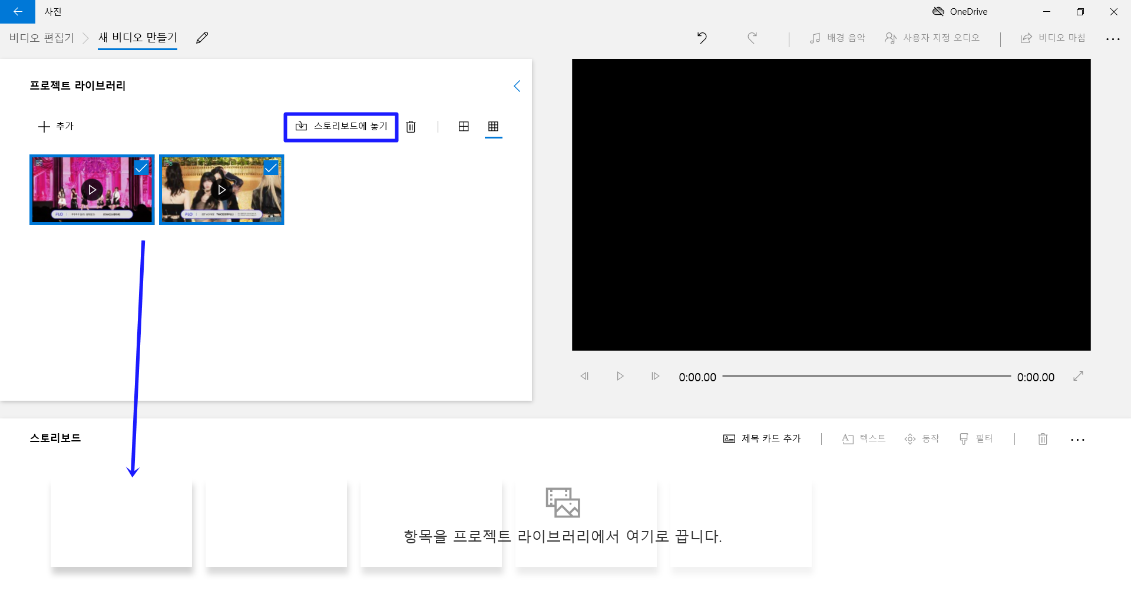This screenshot has width=1131, height=607.
Task: Select the storyboard 텍스트 tool
Action: (864, 438)
